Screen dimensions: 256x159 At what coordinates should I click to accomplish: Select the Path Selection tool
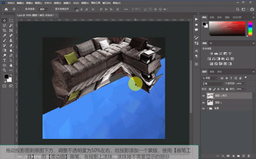11,60
